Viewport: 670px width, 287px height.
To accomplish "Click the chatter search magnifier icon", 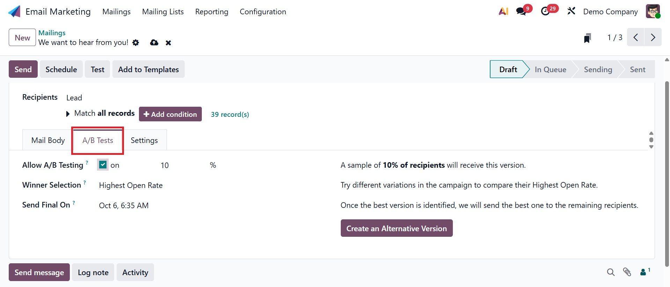I will tap(610, 272).
